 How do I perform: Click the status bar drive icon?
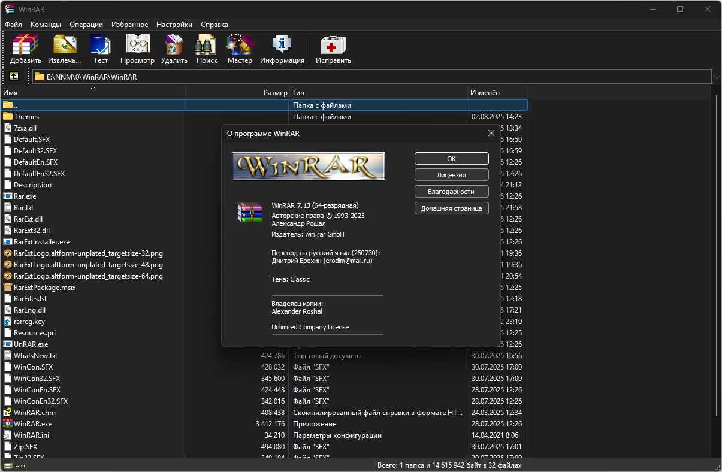coord(8,465)
